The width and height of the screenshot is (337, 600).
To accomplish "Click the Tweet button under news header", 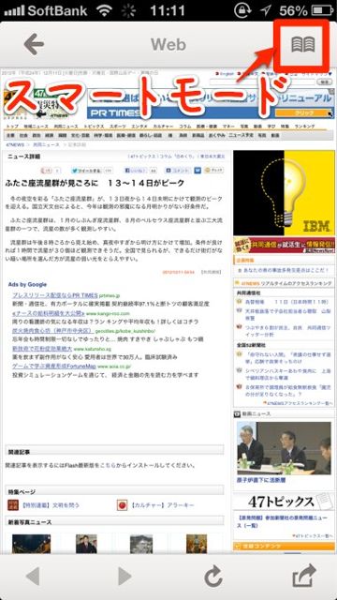I will pos(87,171).
